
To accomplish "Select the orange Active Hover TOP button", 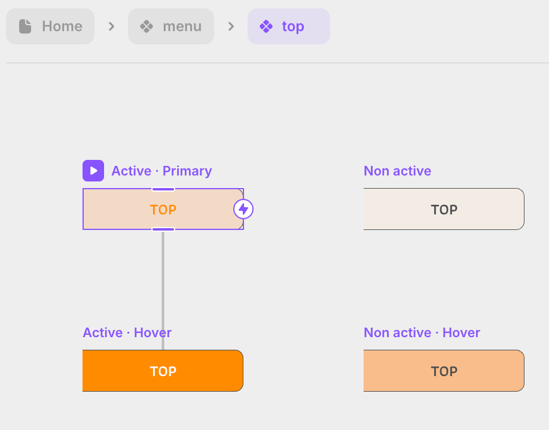I will (163, 371).
